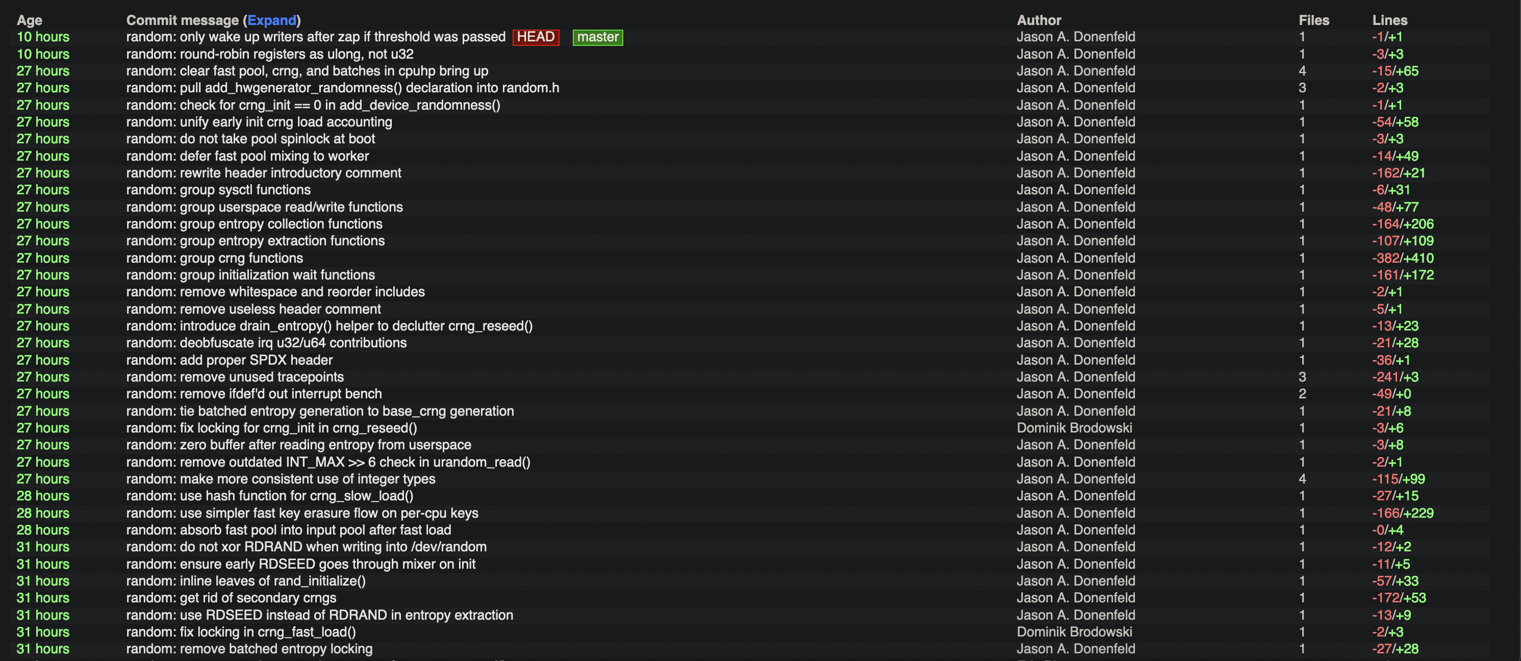
Task: Click the Age column header
Action: [x=29, y=20]
